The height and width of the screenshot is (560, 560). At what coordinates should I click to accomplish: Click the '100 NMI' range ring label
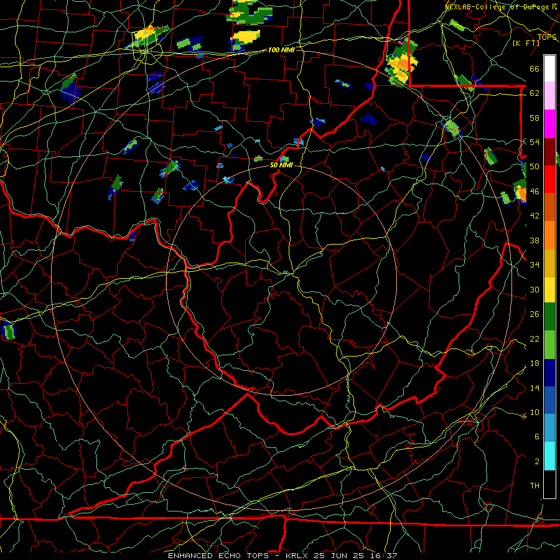[281, 50]
